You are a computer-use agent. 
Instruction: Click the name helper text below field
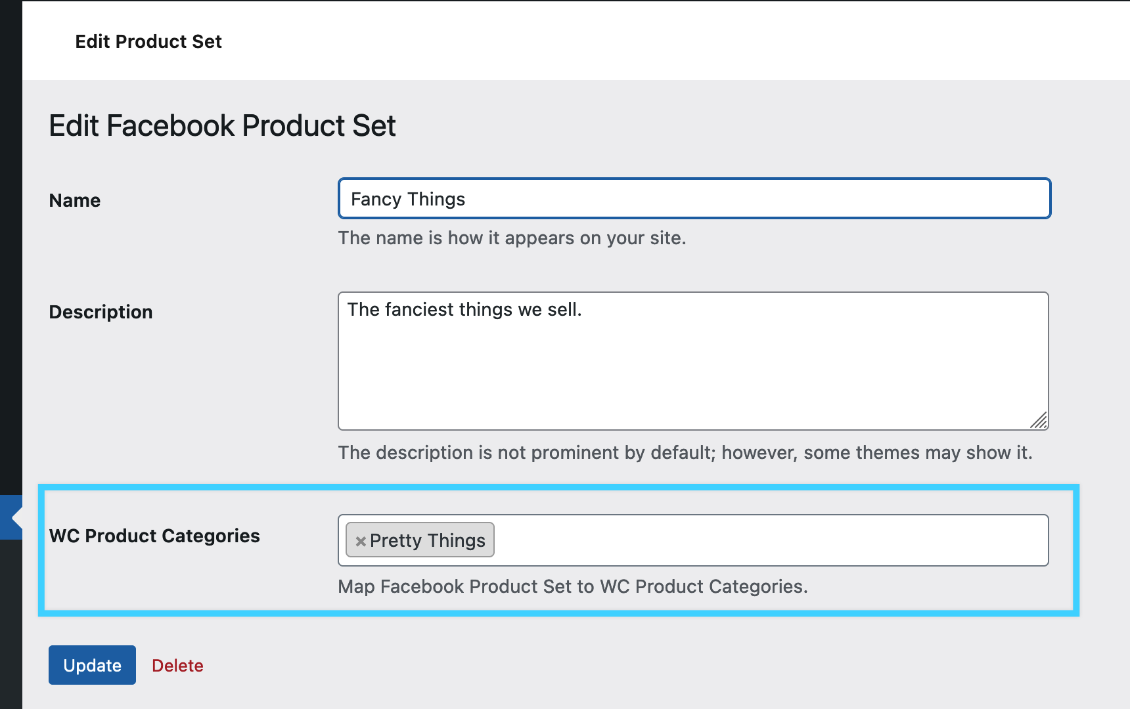tap(512, 238)
